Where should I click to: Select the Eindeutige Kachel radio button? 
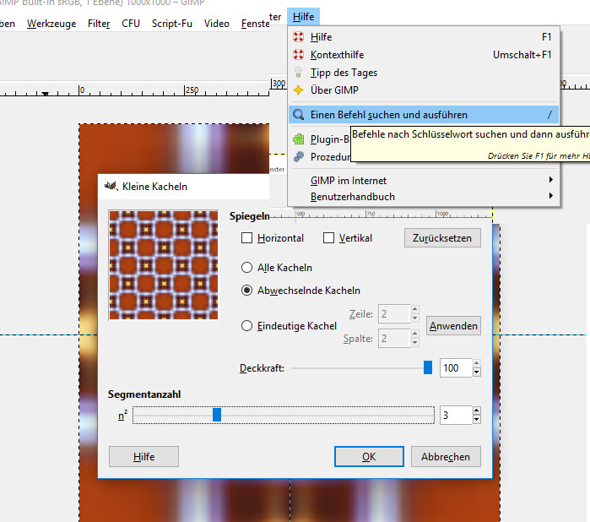point(247,326)
